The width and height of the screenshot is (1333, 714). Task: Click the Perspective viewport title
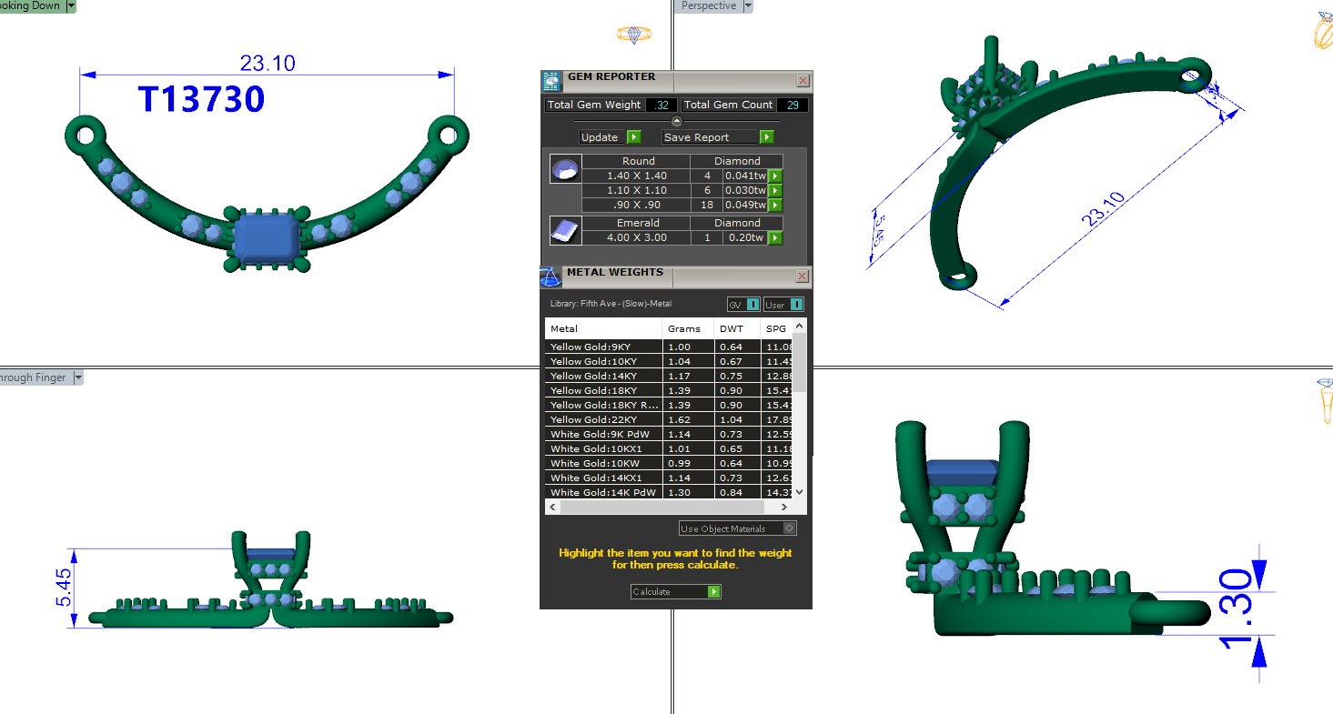point(708,6)
